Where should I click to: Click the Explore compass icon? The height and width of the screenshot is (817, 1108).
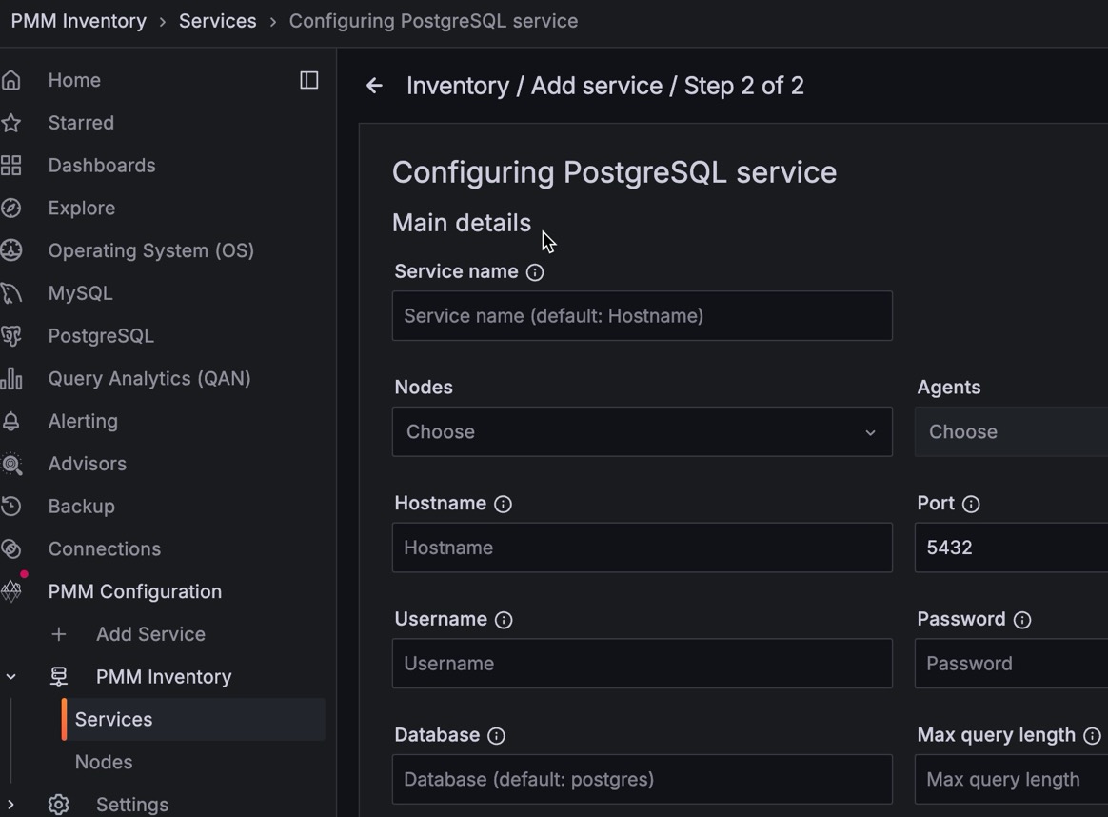pyautogui.click(x=10, y=208)
